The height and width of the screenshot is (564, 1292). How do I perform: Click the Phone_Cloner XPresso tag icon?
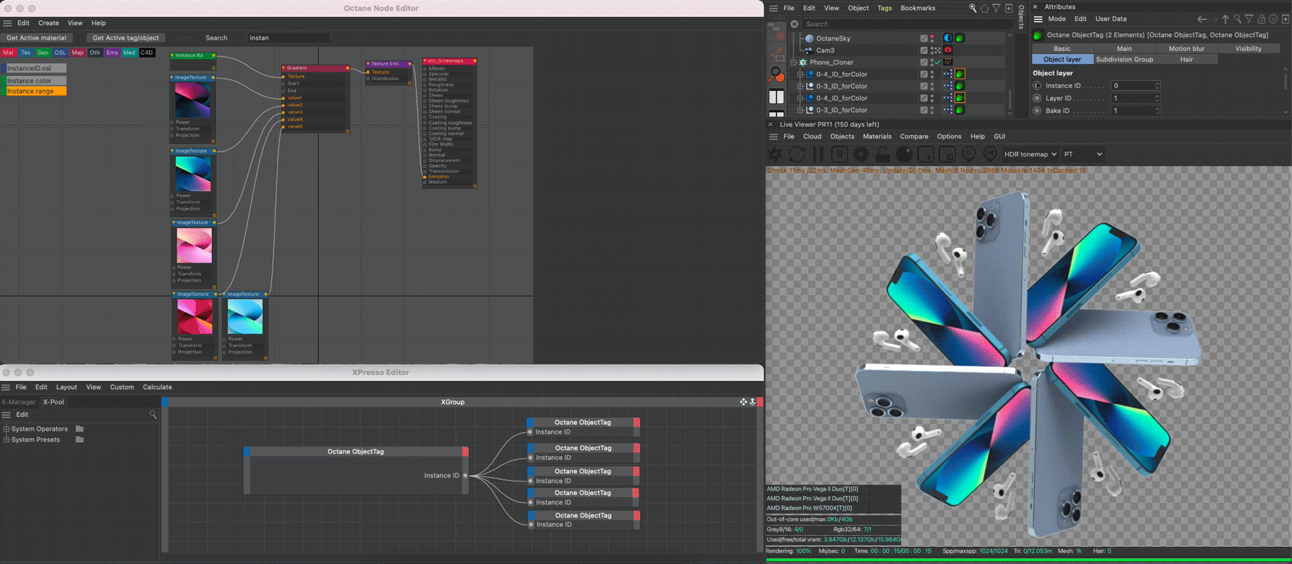pos(947,63)
